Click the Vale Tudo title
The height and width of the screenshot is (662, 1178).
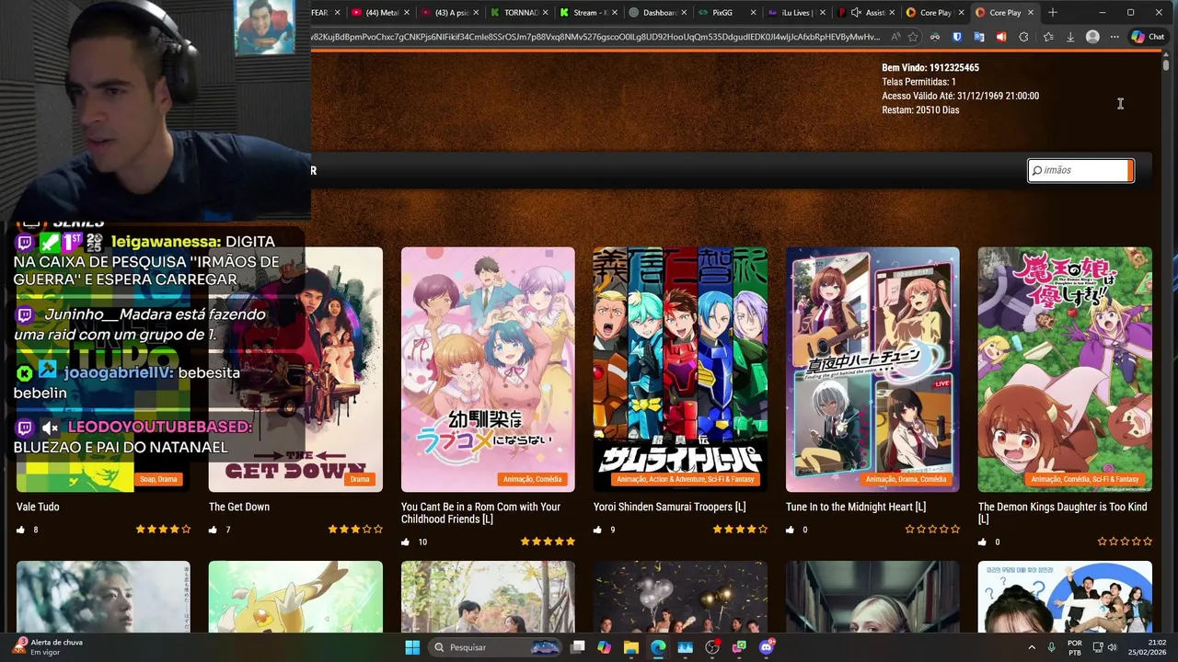click(x=38, y=507)
